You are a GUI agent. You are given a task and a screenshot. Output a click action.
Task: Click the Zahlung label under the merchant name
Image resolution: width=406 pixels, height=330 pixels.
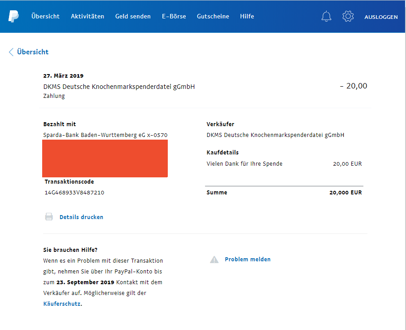pyautogui.click(x=54, y=96)
